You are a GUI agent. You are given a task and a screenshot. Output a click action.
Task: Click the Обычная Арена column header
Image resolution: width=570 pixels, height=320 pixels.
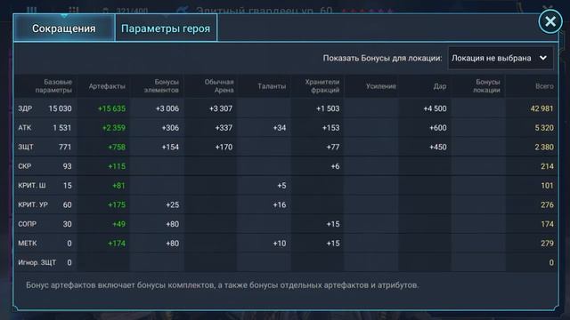(x=219, y=86)
